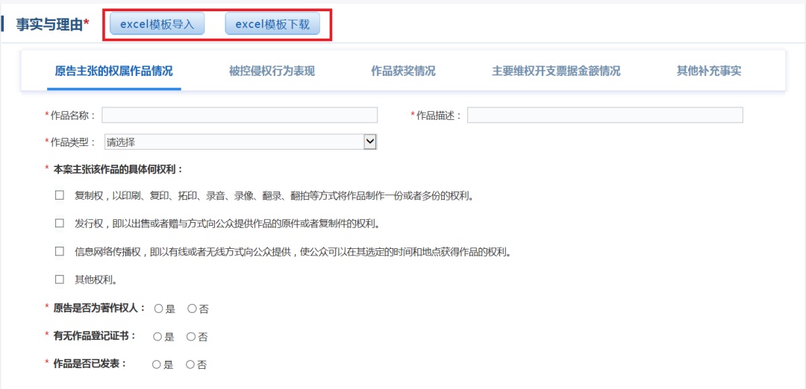The height and width of the screenshot is (389, 806).
Task: Check the 发行权 checkbox
Action: [60, 224]
